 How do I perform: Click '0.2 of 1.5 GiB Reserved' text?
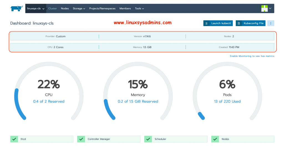coord(138,101)
